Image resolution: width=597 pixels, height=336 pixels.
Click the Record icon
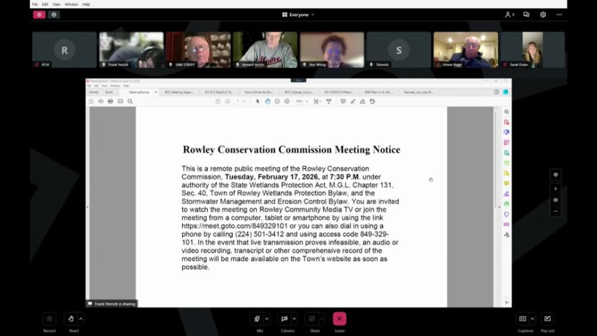pos(49,319)
